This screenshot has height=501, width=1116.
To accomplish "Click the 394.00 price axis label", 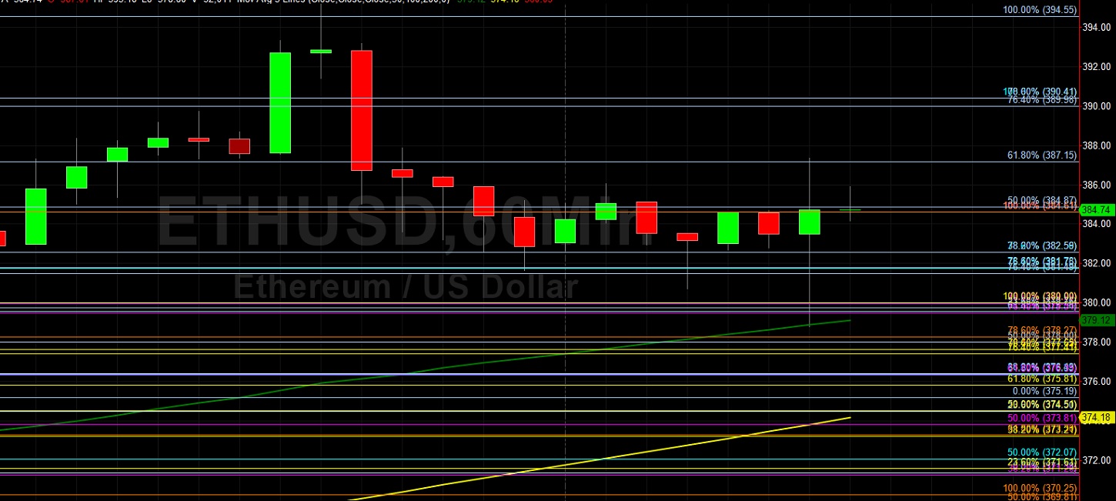I will (x=1097, y=27).
